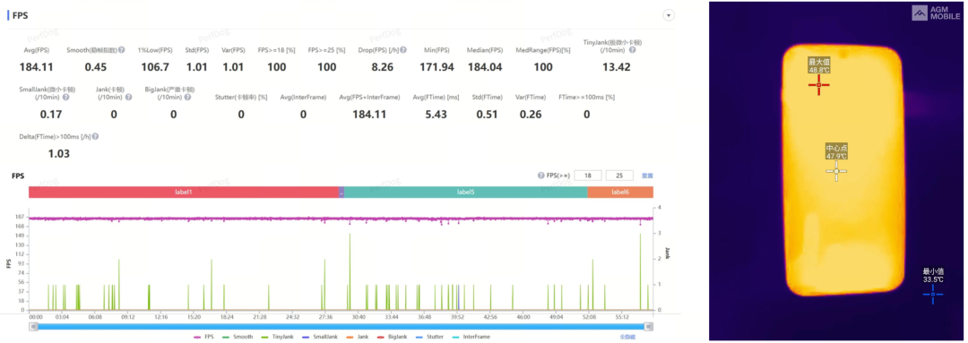This screenshot has width=968, height=343.
Task: Click the white center point crosshair (47.9°C)
Action: click(836, 171)
